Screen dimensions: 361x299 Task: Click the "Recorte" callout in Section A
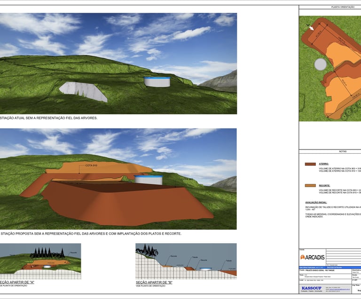click(x=73, y=252)
